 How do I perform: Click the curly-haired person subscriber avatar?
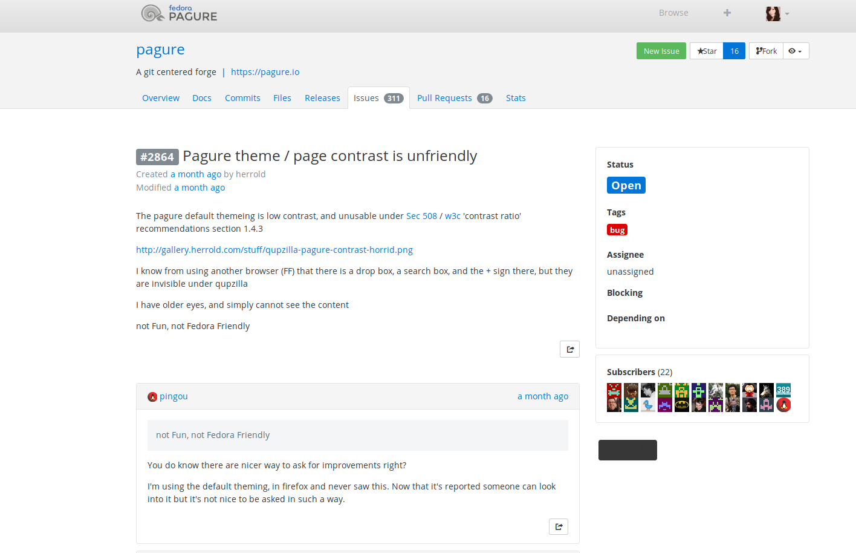point(631,390)
